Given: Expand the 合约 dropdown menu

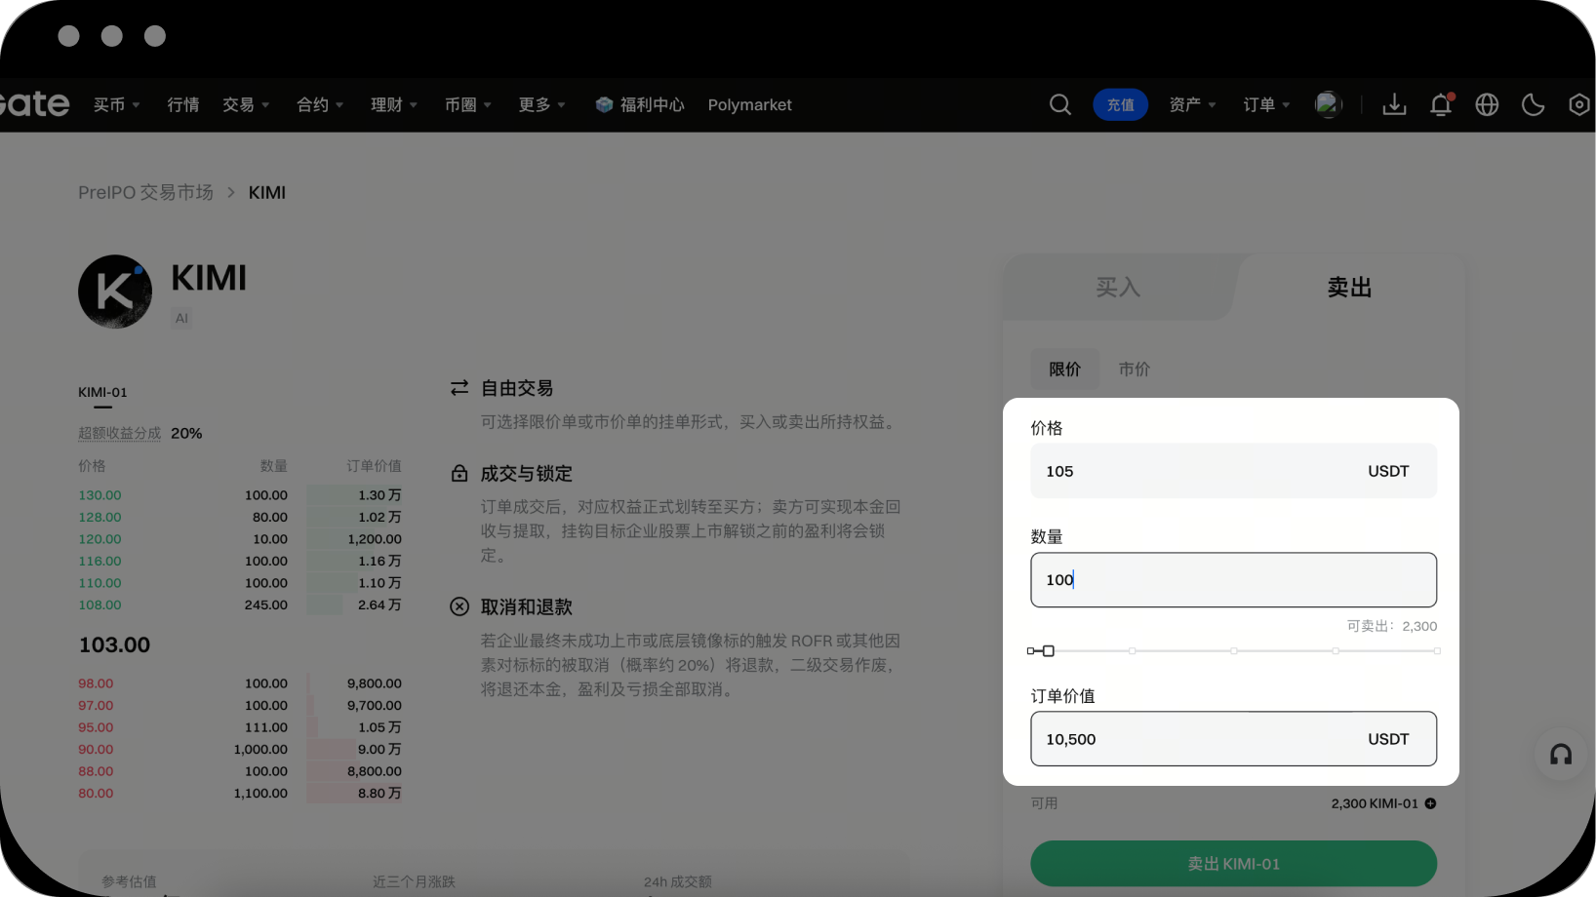Looking at the screenshot, I should 320,104.
